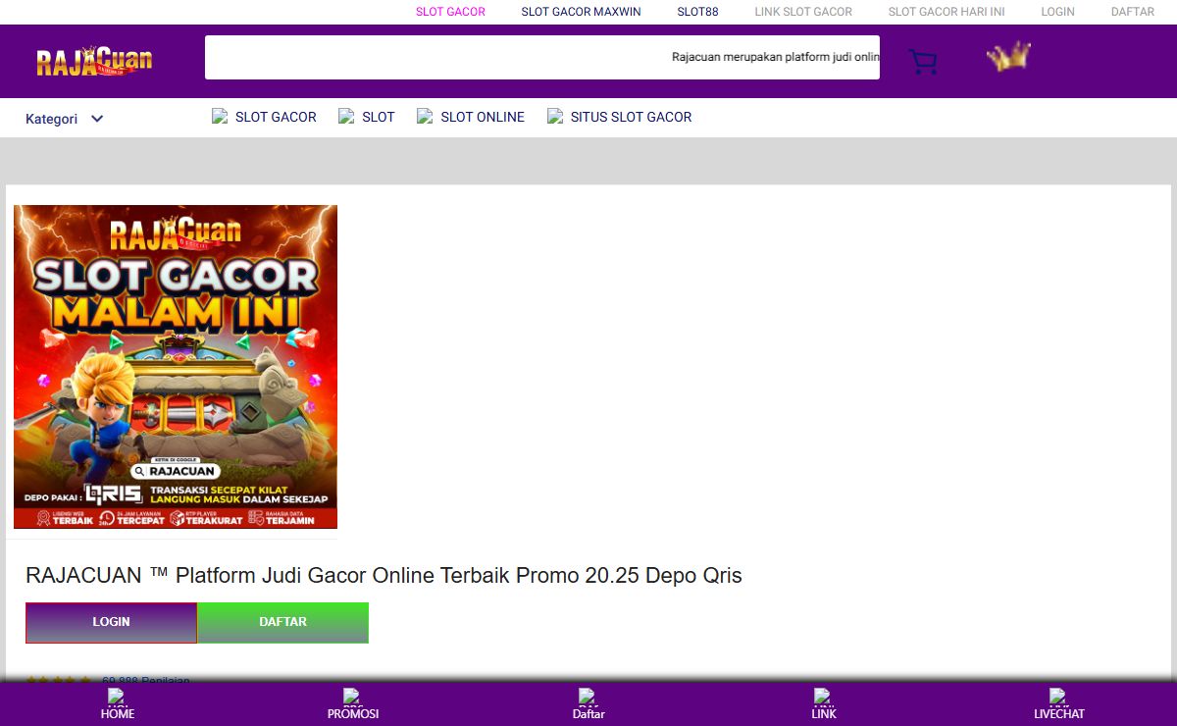Click the Kategori chevron arrow
The height and width of the screenshot is (726, 1177).
point(97,119)
